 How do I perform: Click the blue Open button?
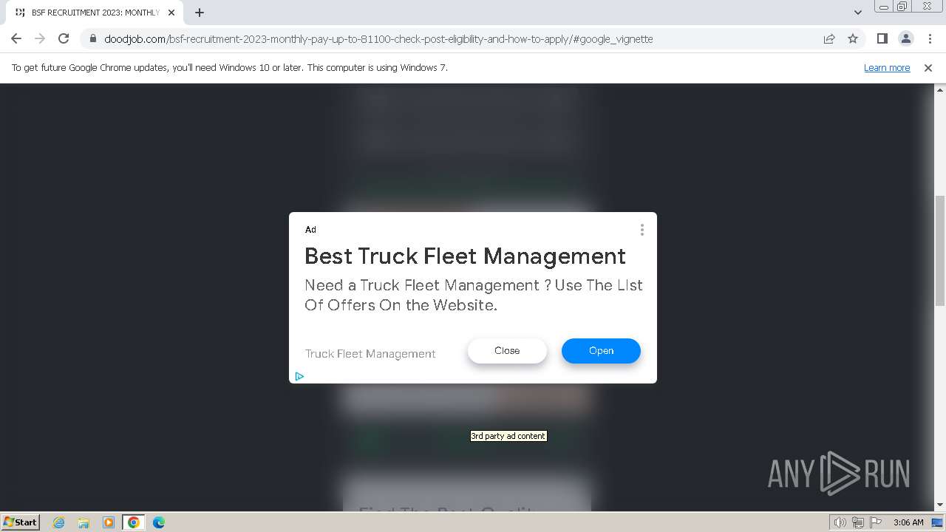pos(601,351)
